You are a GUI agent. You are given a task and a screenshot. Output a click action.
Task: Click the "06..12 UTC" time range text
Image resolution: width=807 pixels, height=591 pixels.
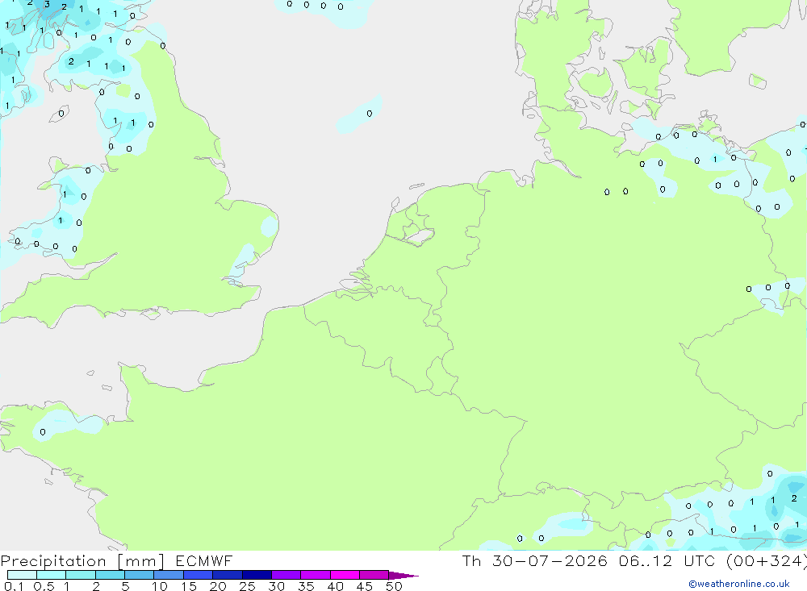pyautogui.click(x=667, y=560)
